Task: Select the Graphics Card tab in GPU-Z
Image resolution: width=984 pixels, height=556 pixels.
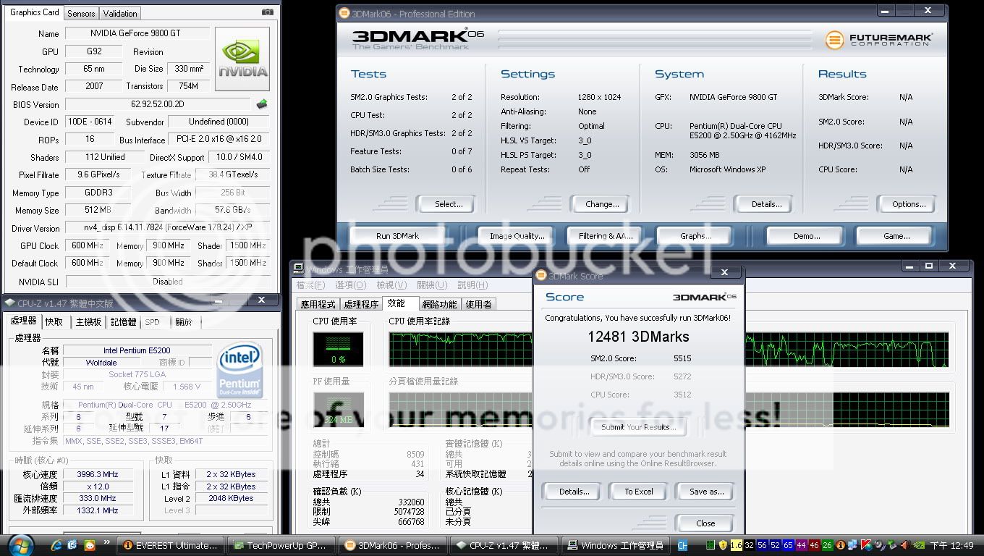Action: (x=34, y=12)
